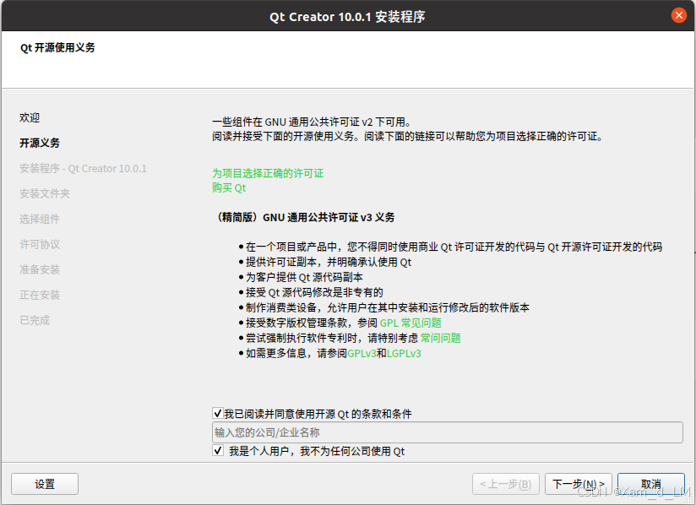The height and width of the screenshot is (505, 696).
Task: Open the 购买 Qt link
Action: (229, 187)
